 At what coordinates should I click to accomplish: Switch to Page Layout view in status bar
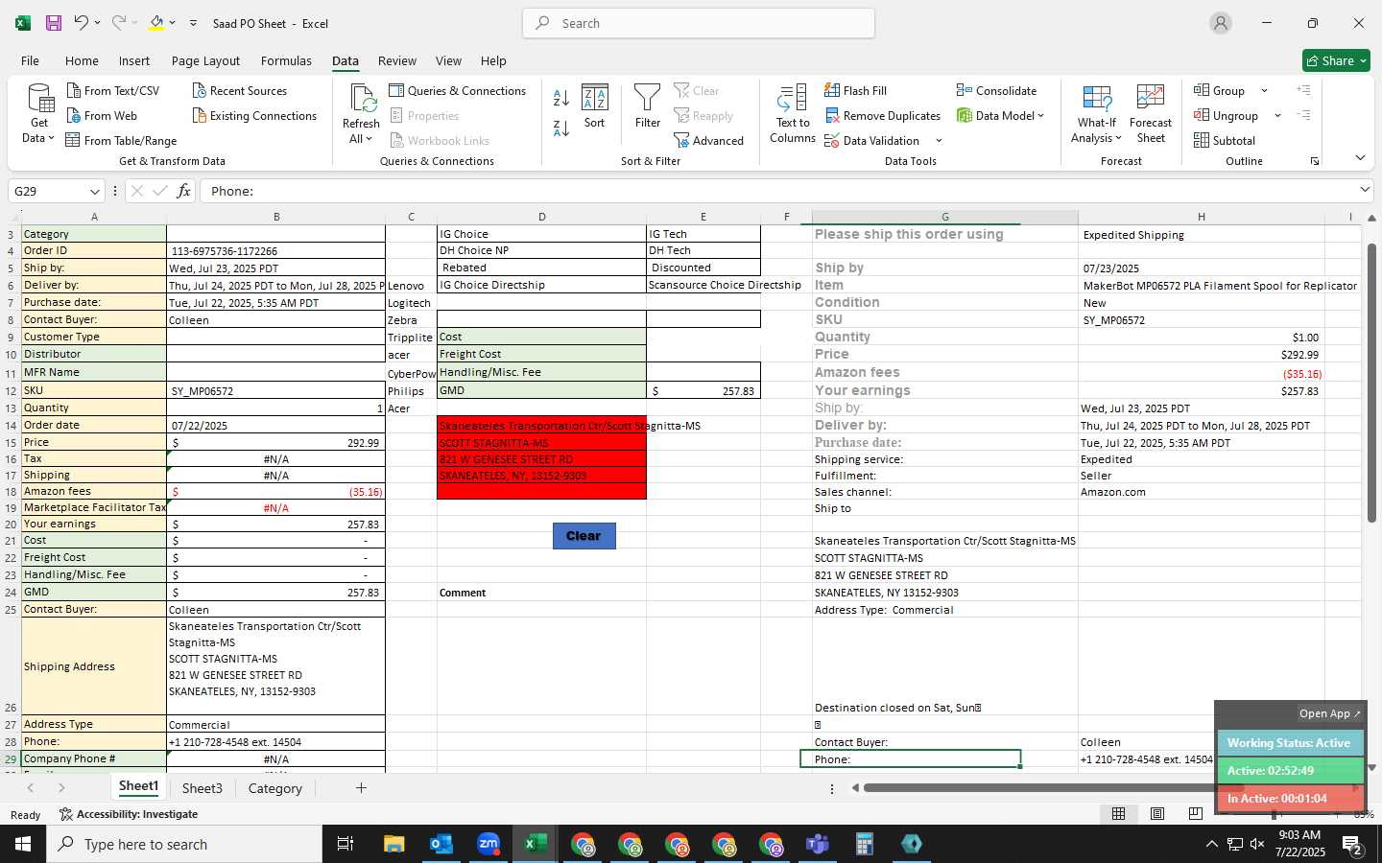click(1157, 813)
